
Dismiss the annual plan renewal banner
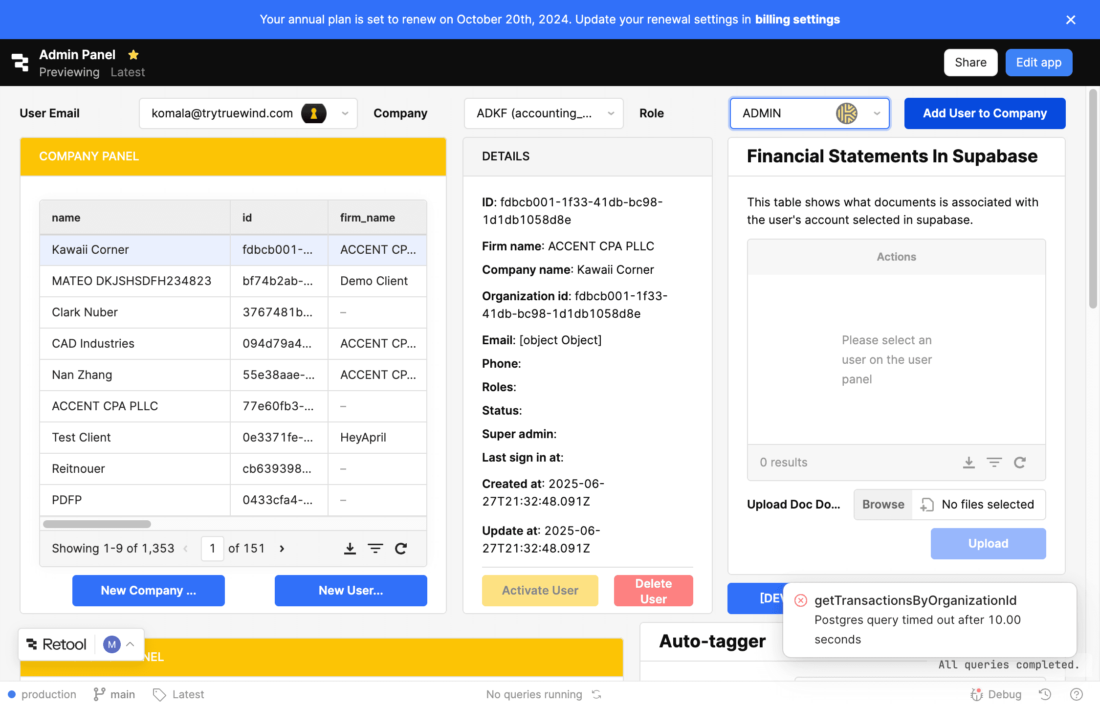tap(1071, 20)
